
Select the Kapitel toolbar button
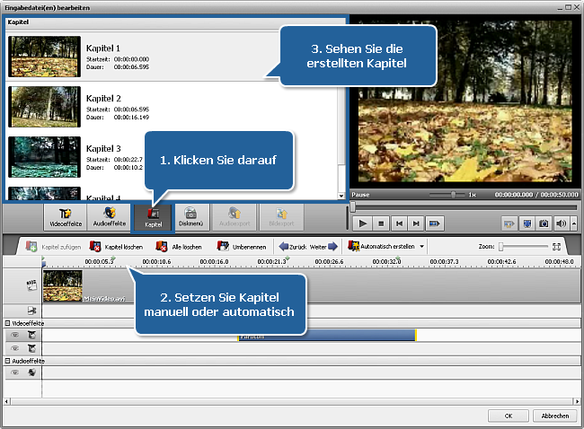(153, 218)
